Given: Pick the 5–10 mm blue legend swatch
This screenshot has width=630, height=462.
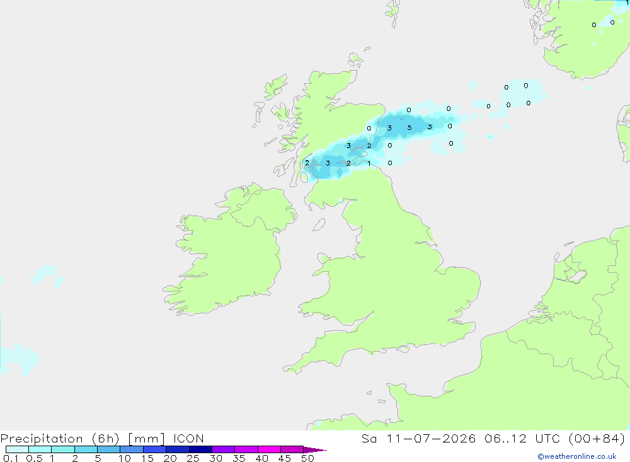Looking at the screenshot, I should pyautogui.click(x=109, y=449).
